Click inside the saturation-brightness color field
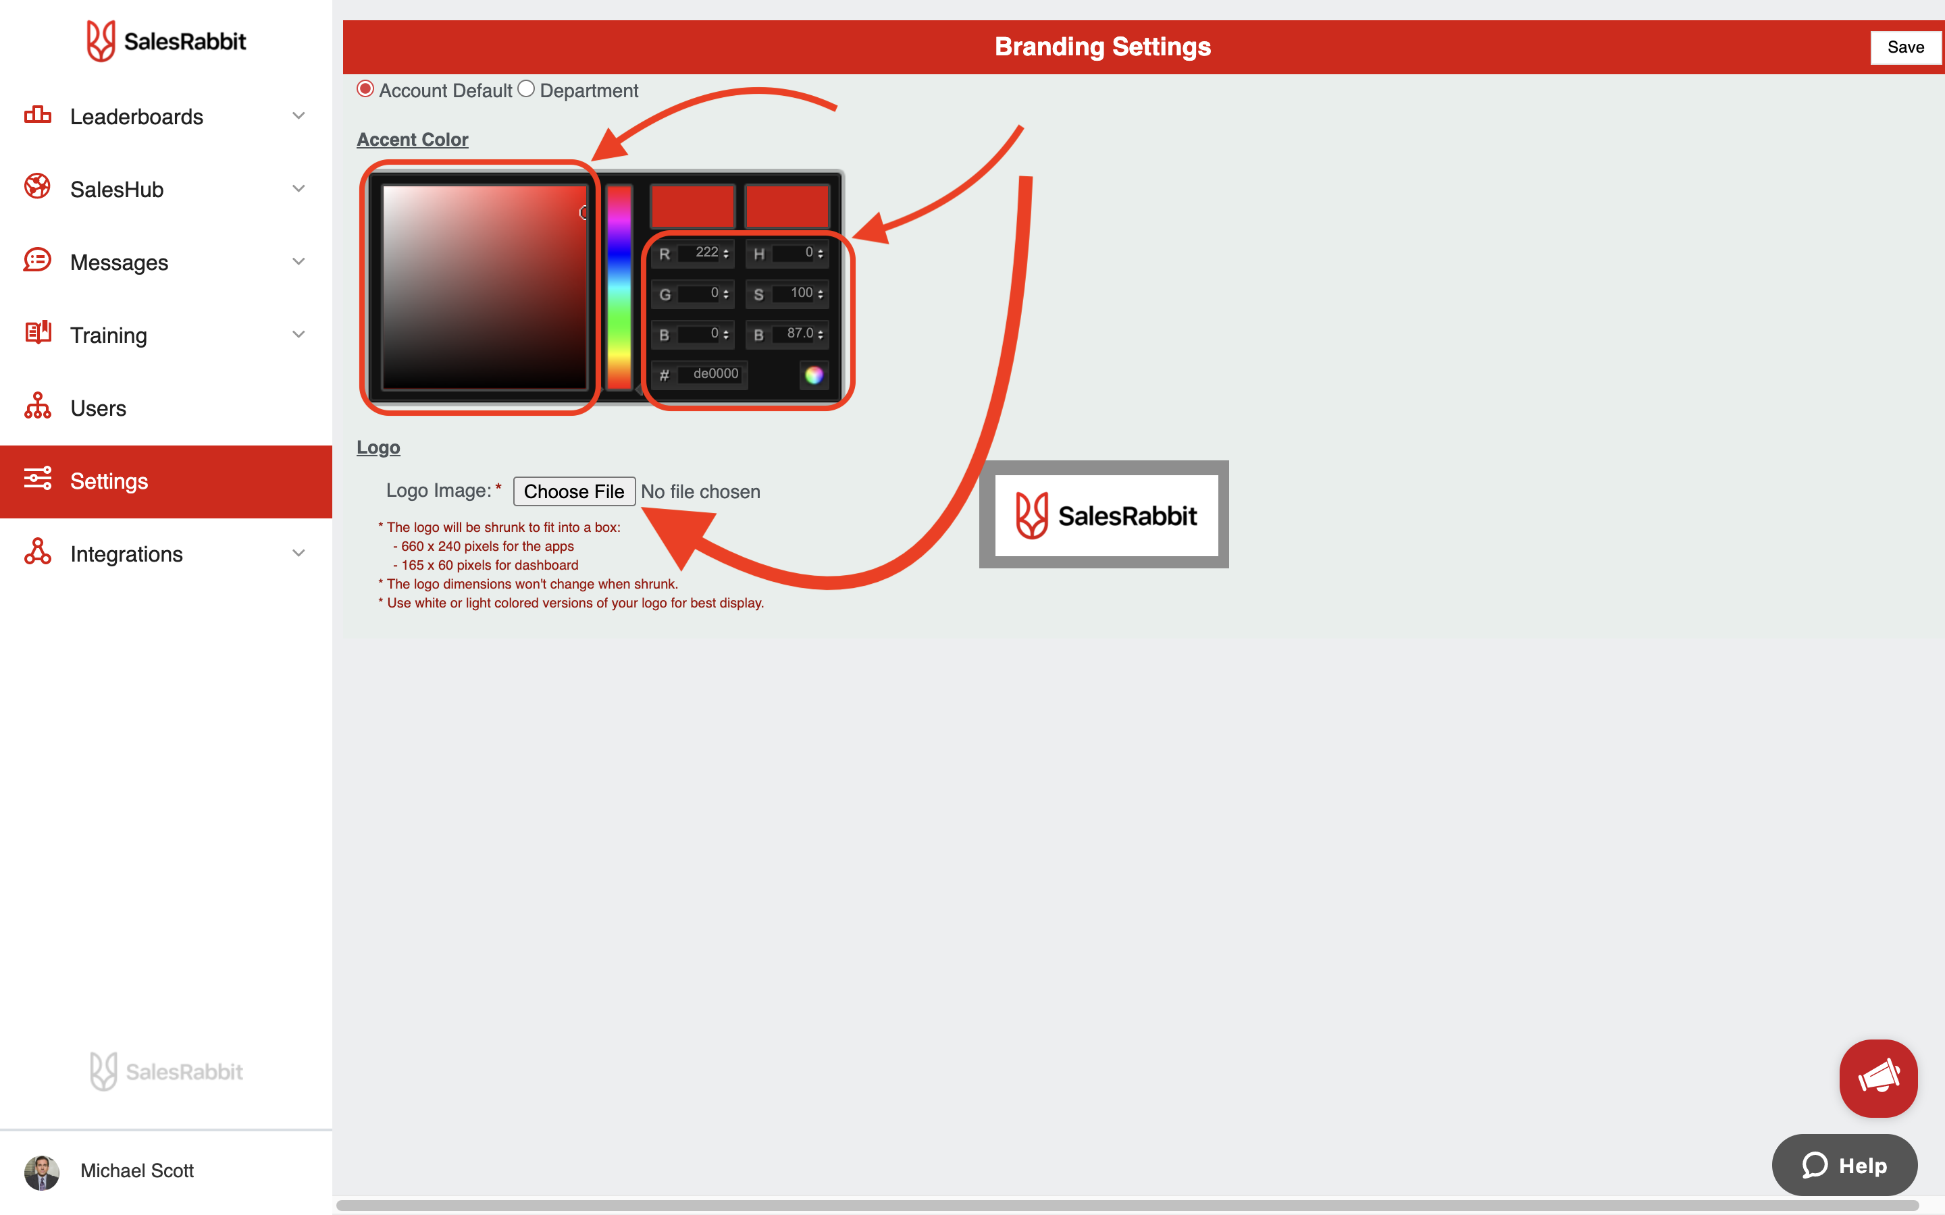Screen dimensions: 1945x1215 [485, 288]
